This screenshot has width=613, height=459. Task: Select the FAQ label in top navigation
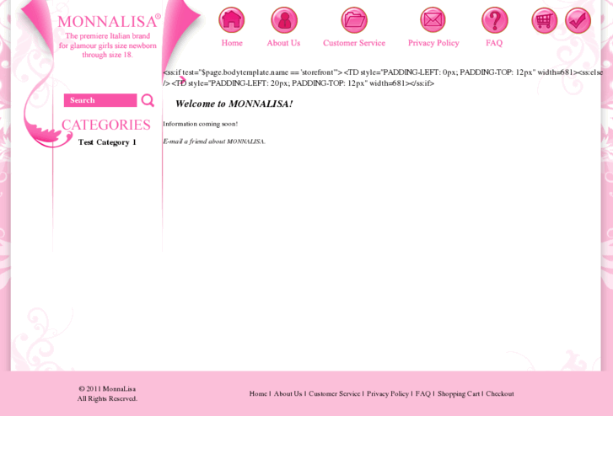[x=494, y=43]
